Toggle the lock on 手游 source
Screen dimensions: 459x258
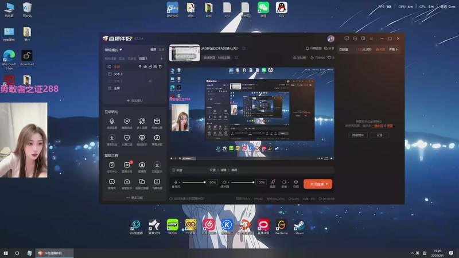[x=150, y=67]
